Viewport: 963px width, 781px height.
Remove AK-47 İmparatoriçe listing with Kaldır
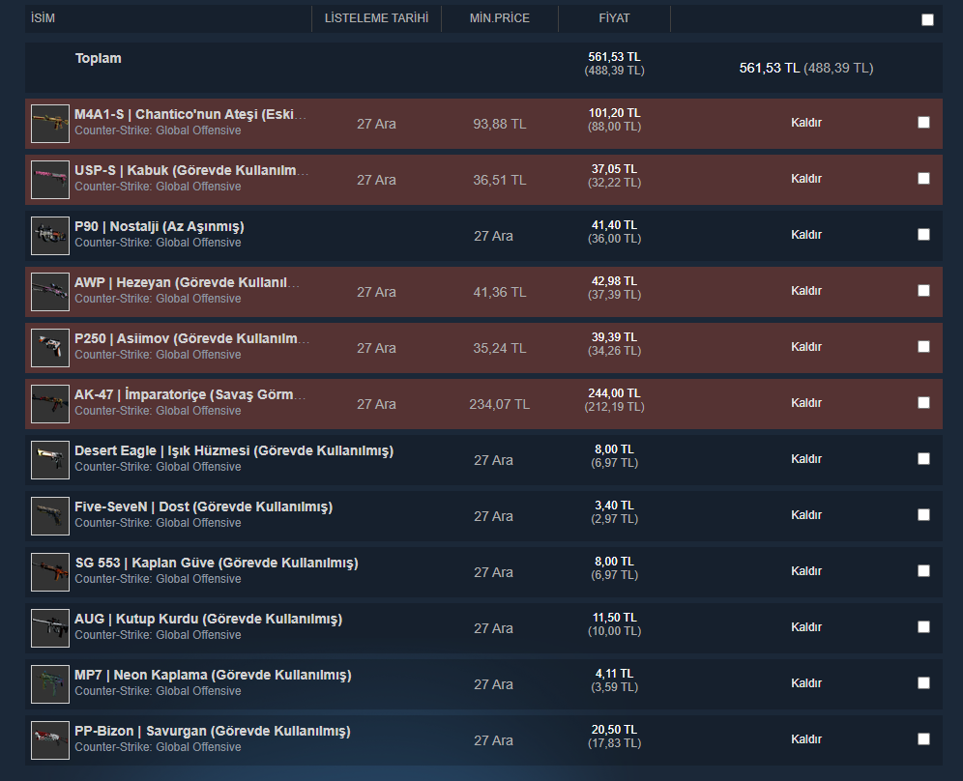point(805,403)
